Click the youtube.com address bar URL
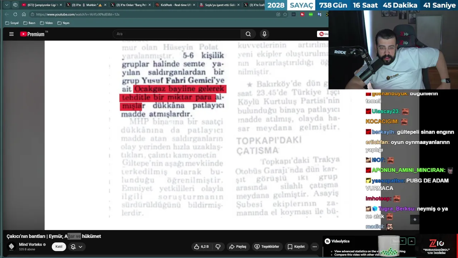Viewport: 458px width, 258px height. point(78,14)
